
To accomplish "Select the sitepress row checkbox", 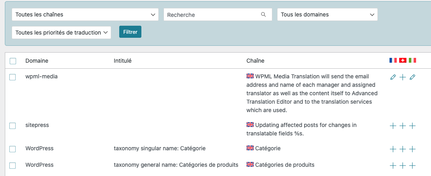I will (12, 126).
